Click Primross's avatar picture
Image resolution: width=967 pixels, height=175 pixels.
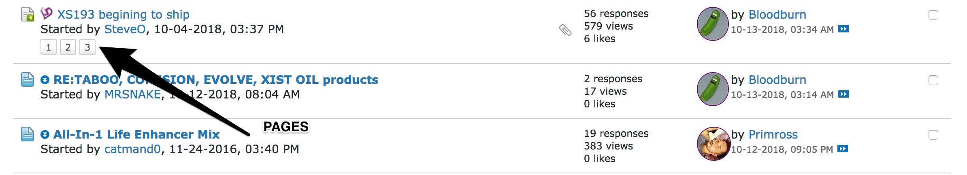pyautogui.click(x=713, y=144)
